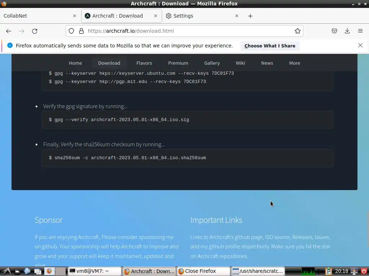Go to Flavors page

(144, 63)
